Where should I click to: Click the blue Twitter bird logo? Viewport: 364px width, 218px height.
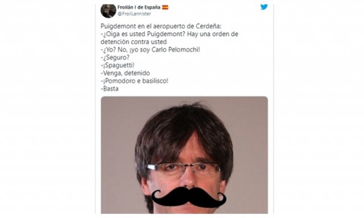coord(264,7)
